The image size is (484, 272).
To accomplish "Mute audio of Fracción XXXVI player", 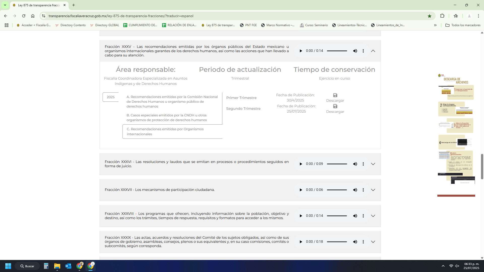I will click(355, 164).
